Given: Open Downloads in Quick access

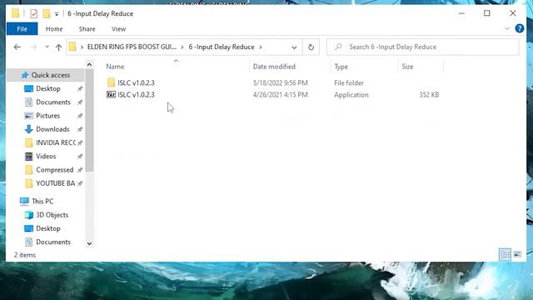Looking at the screenshot, I should pyautogui.click(x=52, y=129).
